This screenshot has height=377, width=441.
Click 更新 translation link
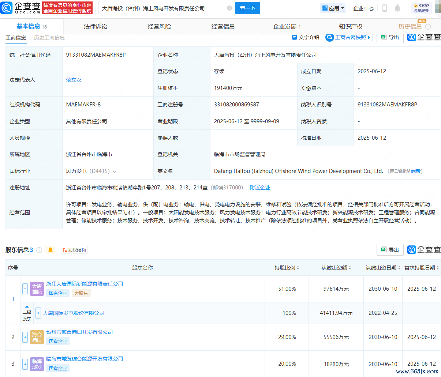pyautogui.click(x=415, y=171)
